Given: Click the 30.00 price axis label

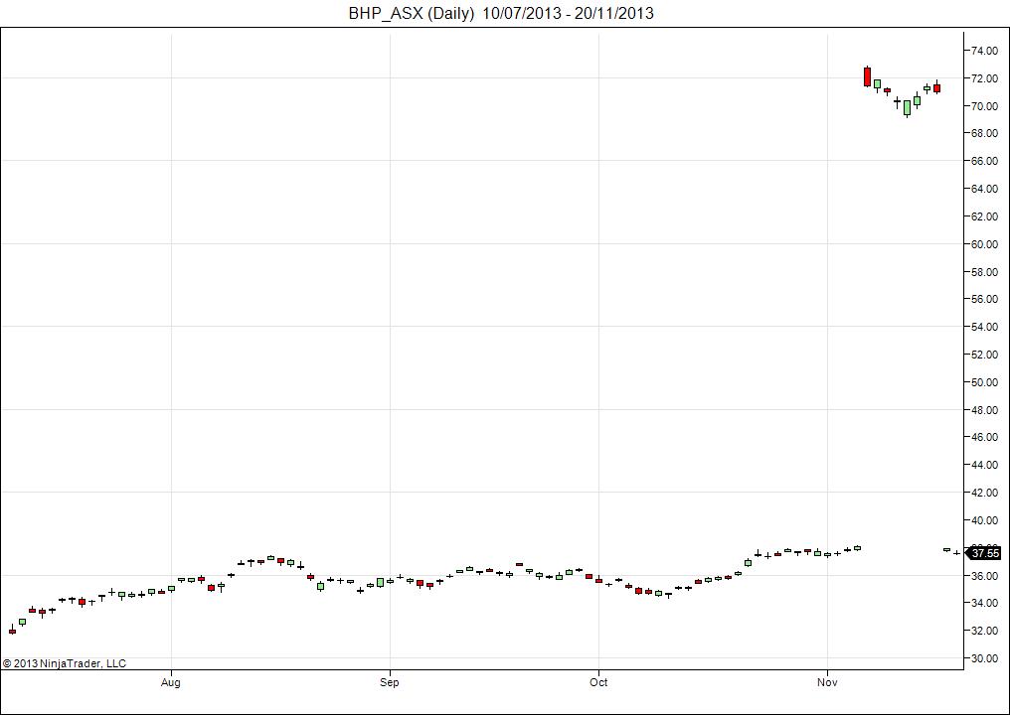Looking at the screenshot, I should click(985, 657).
